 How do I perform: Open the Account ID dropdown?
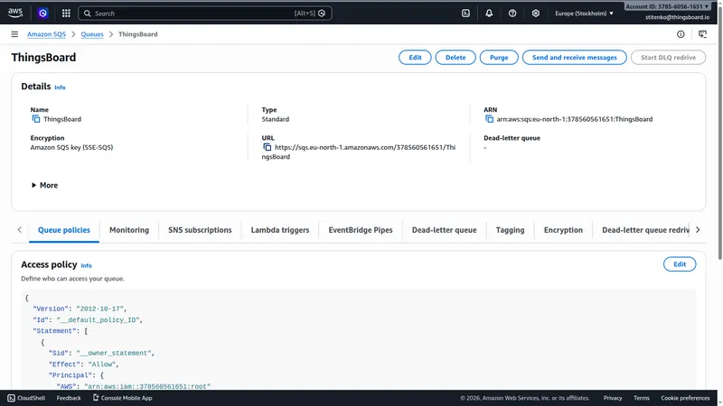pyautogui.click(x=667, y=6)
